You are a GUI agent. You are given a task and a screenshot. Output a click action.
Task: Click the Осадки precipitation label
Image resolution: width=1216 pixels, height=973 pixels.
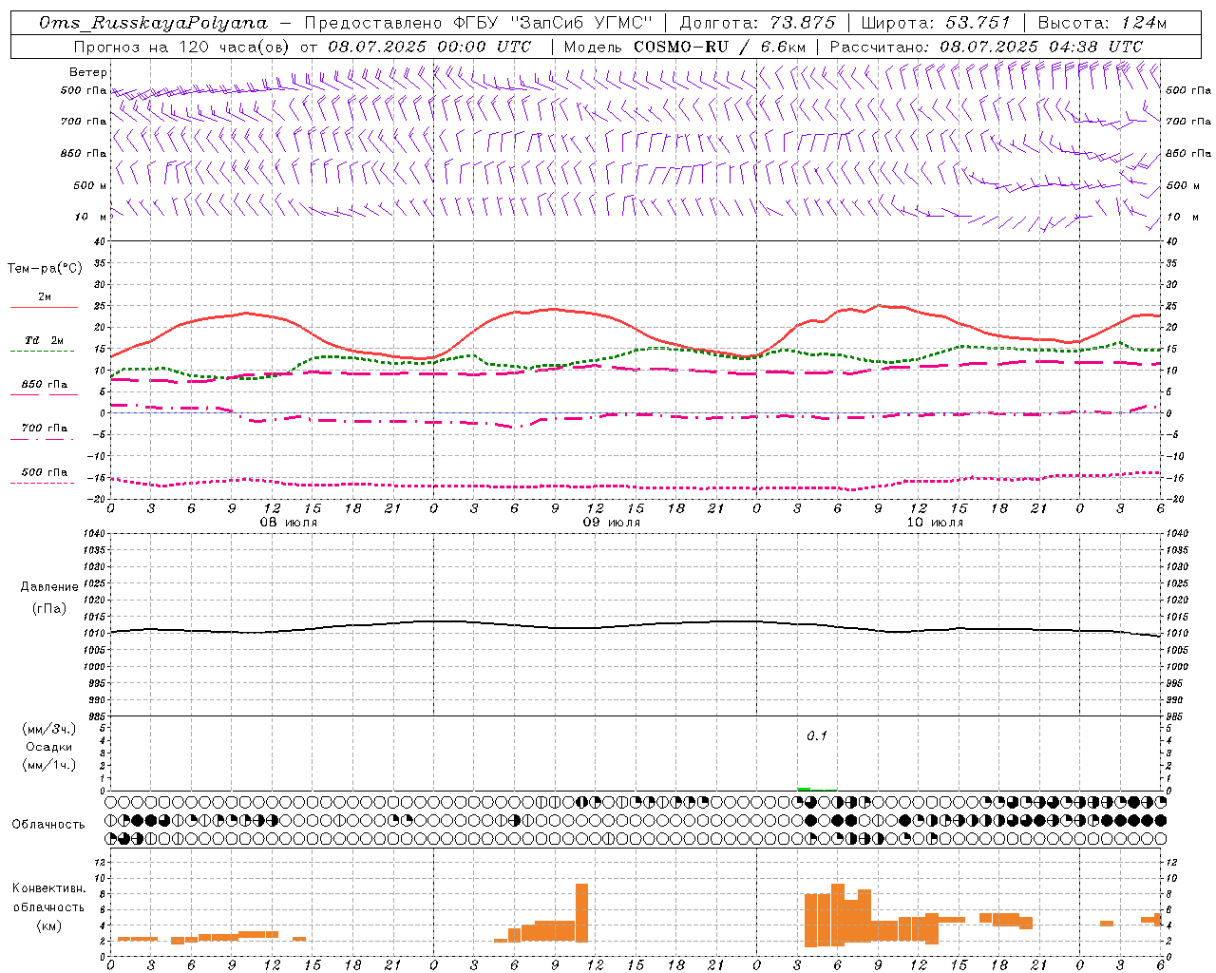point(49,747)
